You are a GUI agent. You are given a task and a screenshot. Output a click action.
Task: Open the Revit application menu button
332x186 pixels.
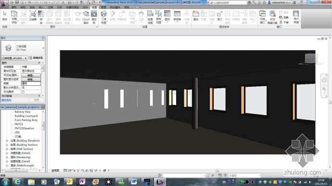click(3, 4)
